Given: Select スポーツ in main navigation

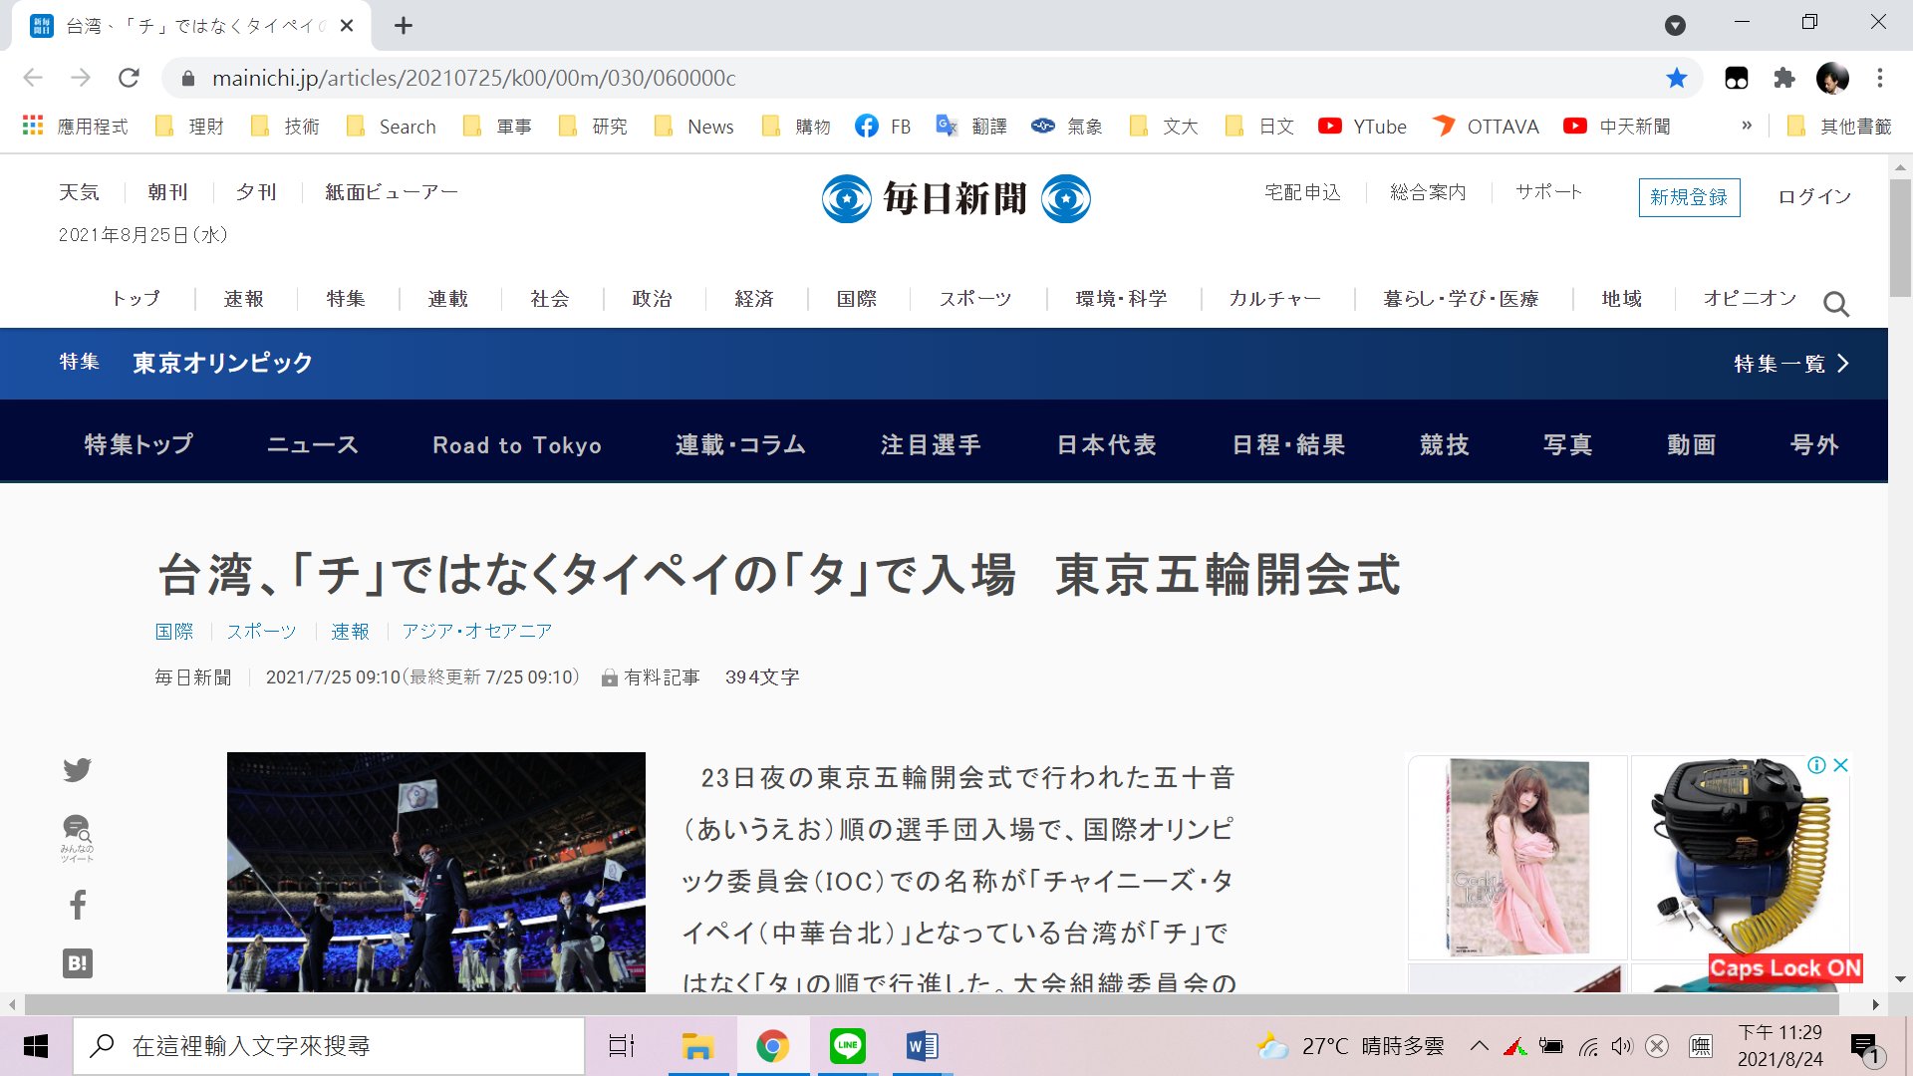Looking at the screenshot, I should pyautogui.click(x=975, y=299).
